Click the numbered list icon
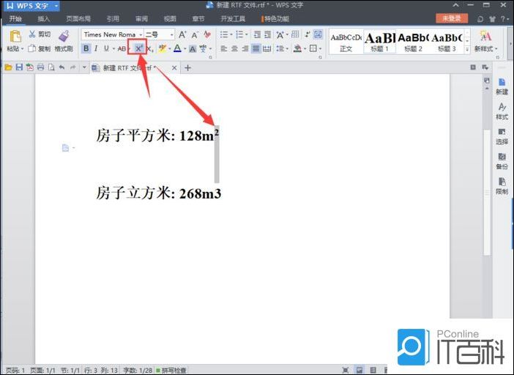514x375 pixels. pos(240,34)
